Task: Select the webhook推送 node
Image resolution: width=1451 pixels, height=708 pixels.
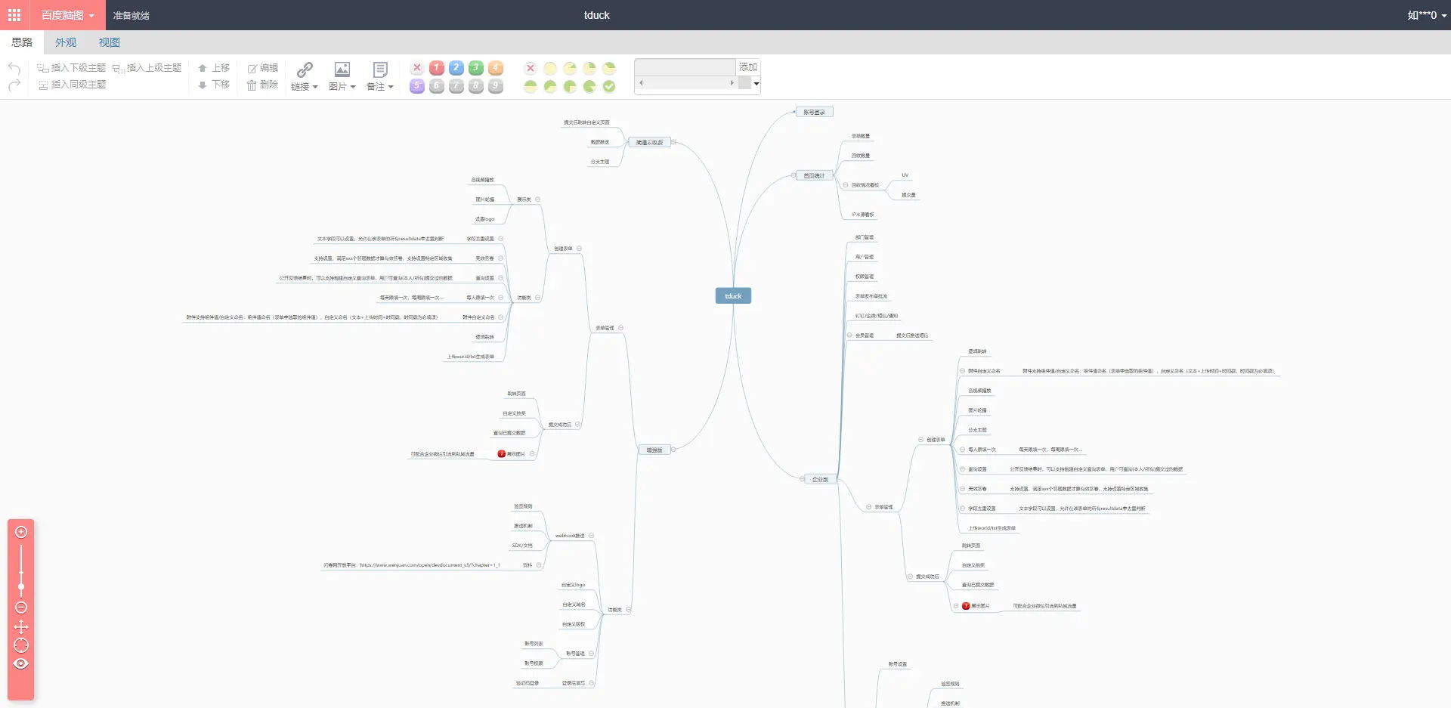Action: click(x=570, y=536)
